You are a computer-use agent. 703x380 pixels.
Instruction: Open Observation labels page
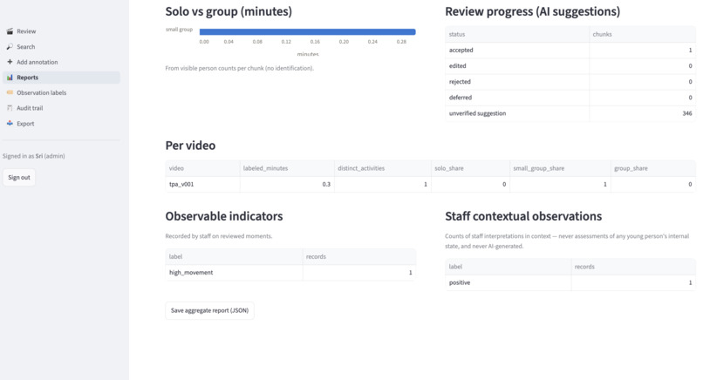point(61,92)
